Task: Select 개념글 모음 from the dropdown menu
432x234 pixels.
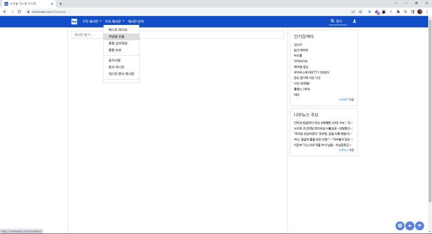Action: [121, 36]
